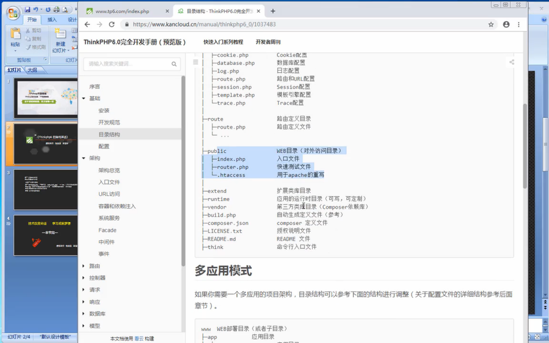Image resolution: width=549 pixels, height=343 pixels.
Task: Open the 入口文件 chapter
Action: click(x=109, y=182)
